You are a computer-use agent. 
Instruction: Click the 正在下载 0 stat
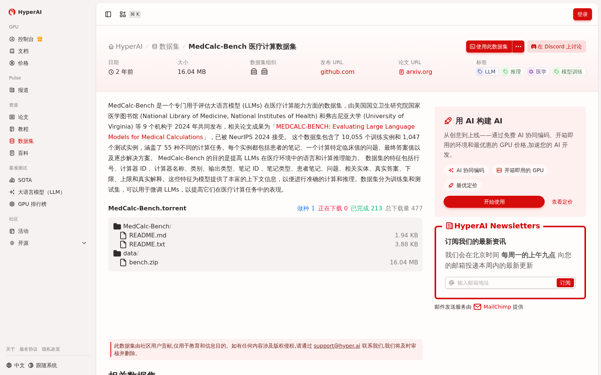[x=333, y=208]
